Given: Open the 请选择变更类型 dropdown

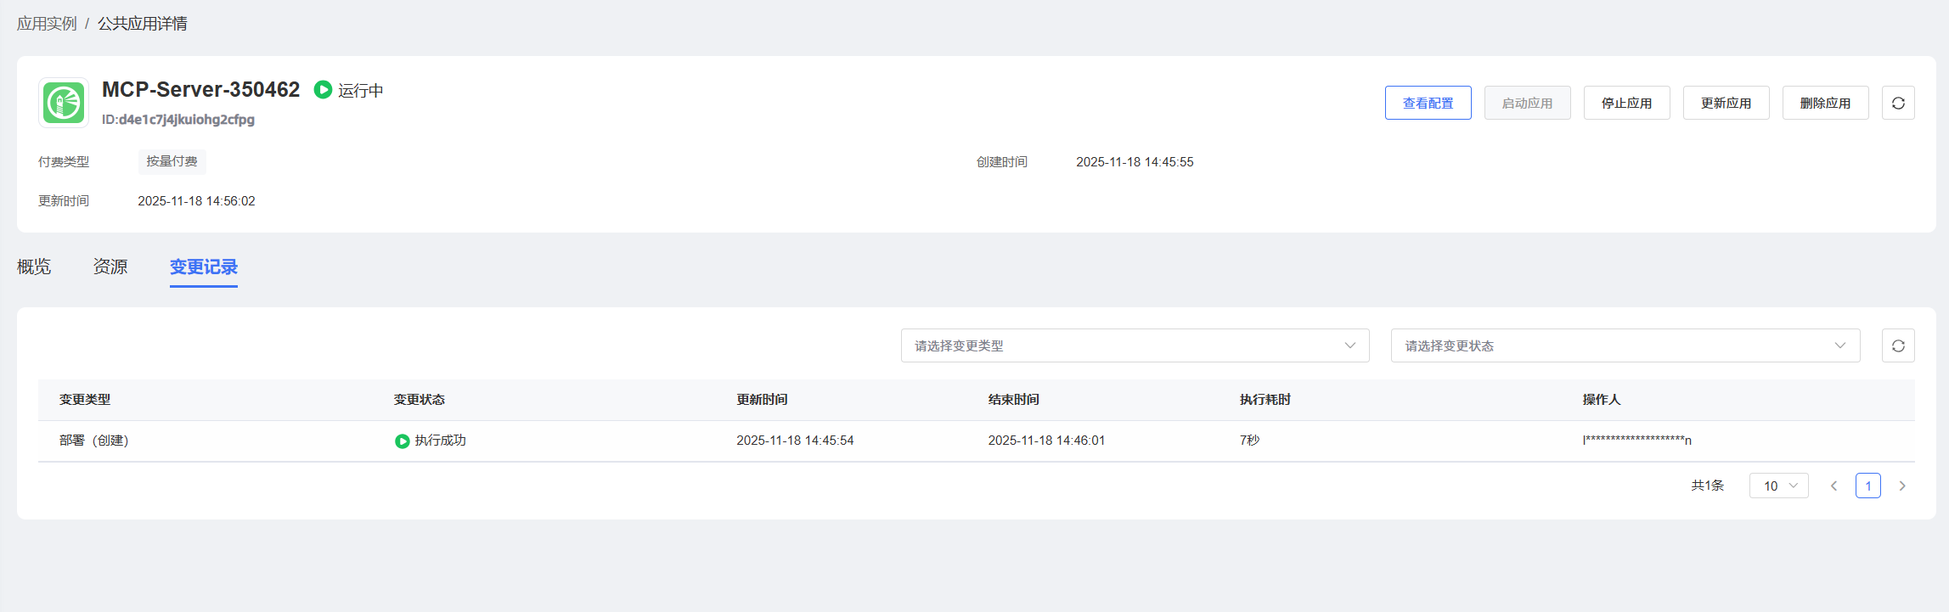Looking at the screenshot, I should [x=1135, y=345].
